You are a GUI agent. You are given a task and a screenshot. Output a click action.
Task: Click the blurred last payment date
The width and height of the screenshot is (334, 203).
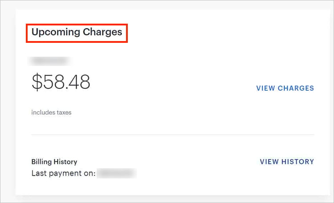point(117,173)
